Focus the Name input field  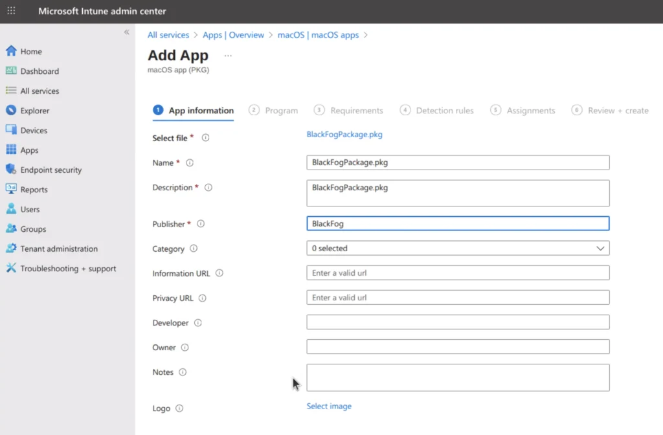click(x=458, y=162)
